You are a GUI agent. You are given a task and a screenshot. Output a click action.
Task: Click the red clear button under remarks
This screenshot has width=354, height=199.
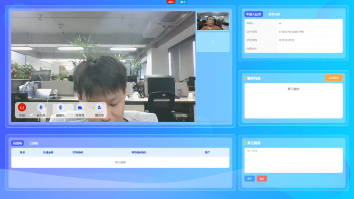tap(261, 179)
